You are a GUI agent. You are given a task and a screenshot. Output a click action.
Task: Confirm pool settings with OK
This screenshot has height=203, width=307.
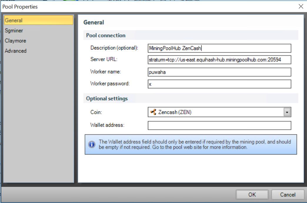coord(252,194)
